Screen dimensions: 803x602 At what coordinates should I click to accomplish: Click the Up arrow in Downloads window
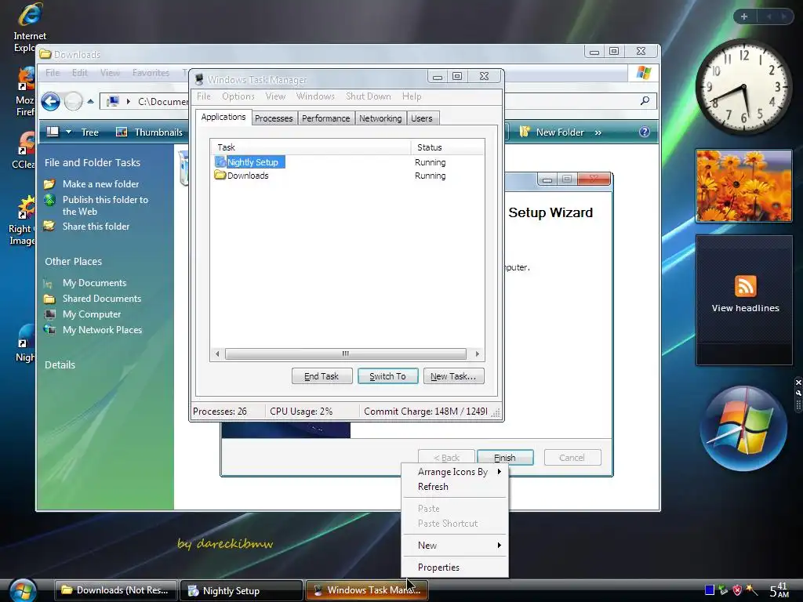(x=91, y=101)
